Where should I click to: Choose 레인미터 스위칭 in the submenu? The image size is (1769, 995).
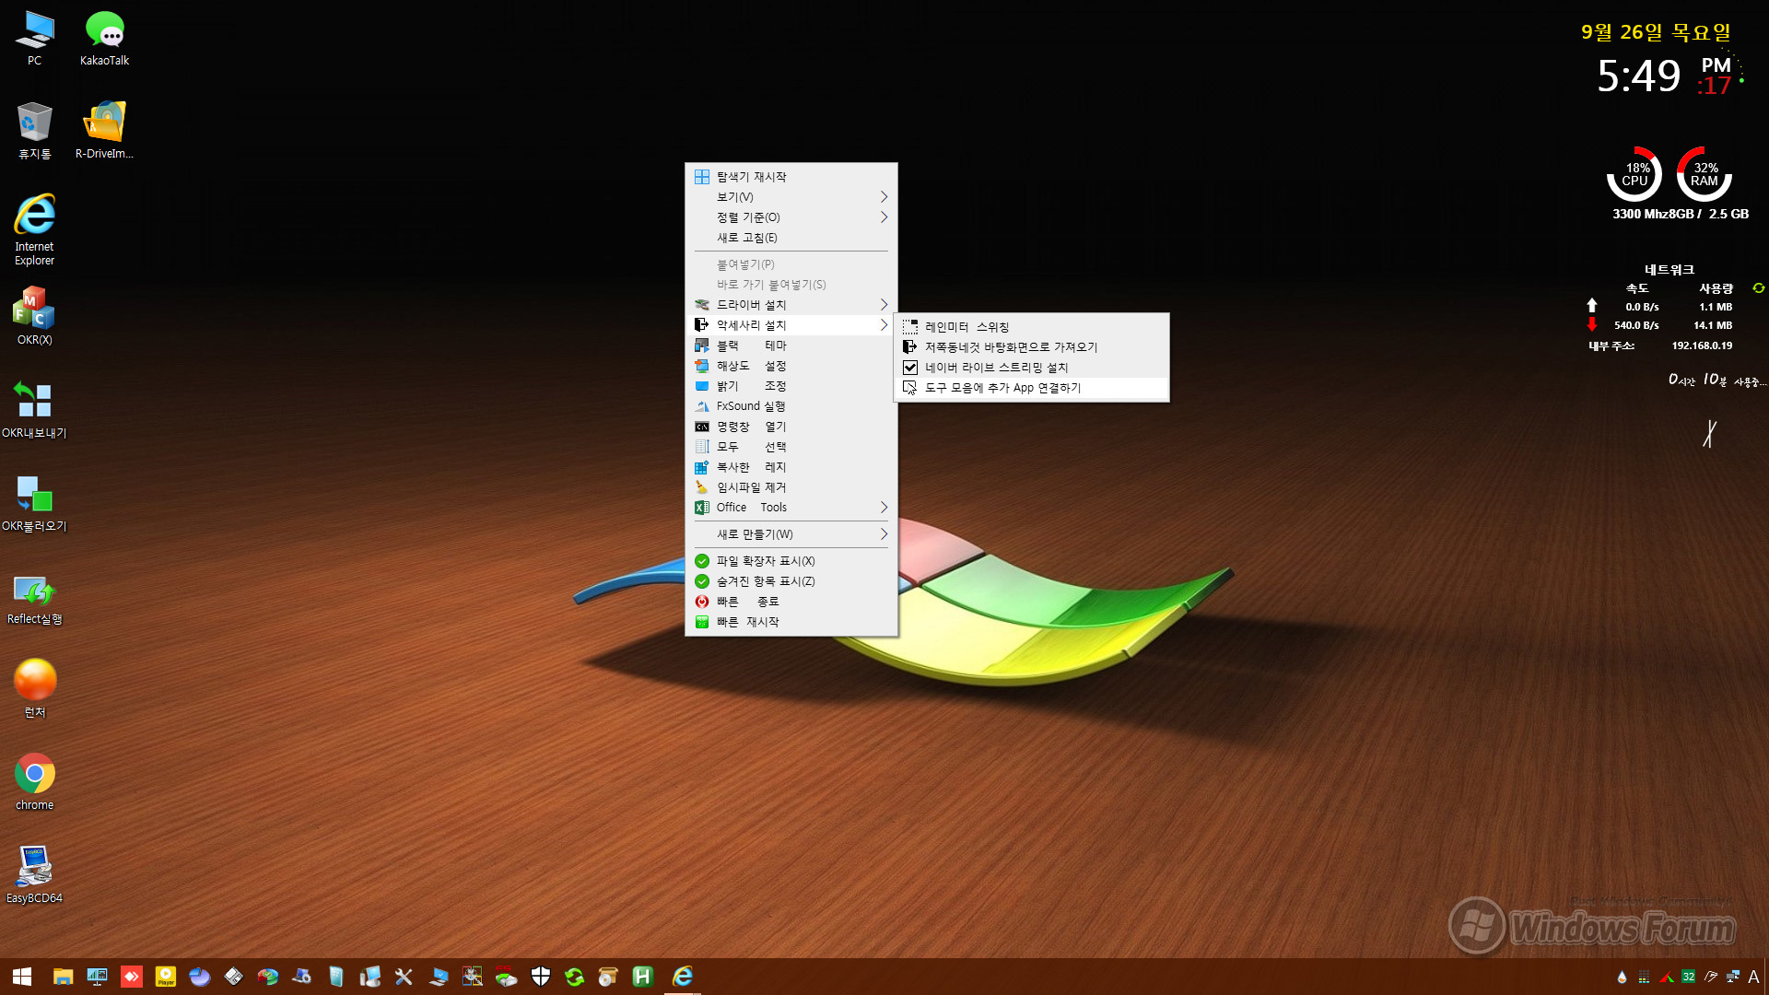pos(1031,327)
